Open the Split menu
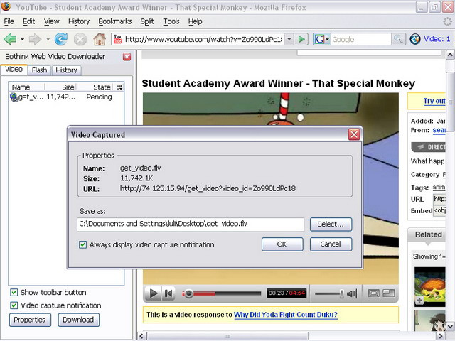 coord(147,21)
